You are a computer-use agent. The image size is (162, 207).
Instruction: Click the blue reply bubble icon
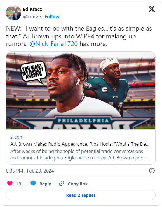(33, 183)
